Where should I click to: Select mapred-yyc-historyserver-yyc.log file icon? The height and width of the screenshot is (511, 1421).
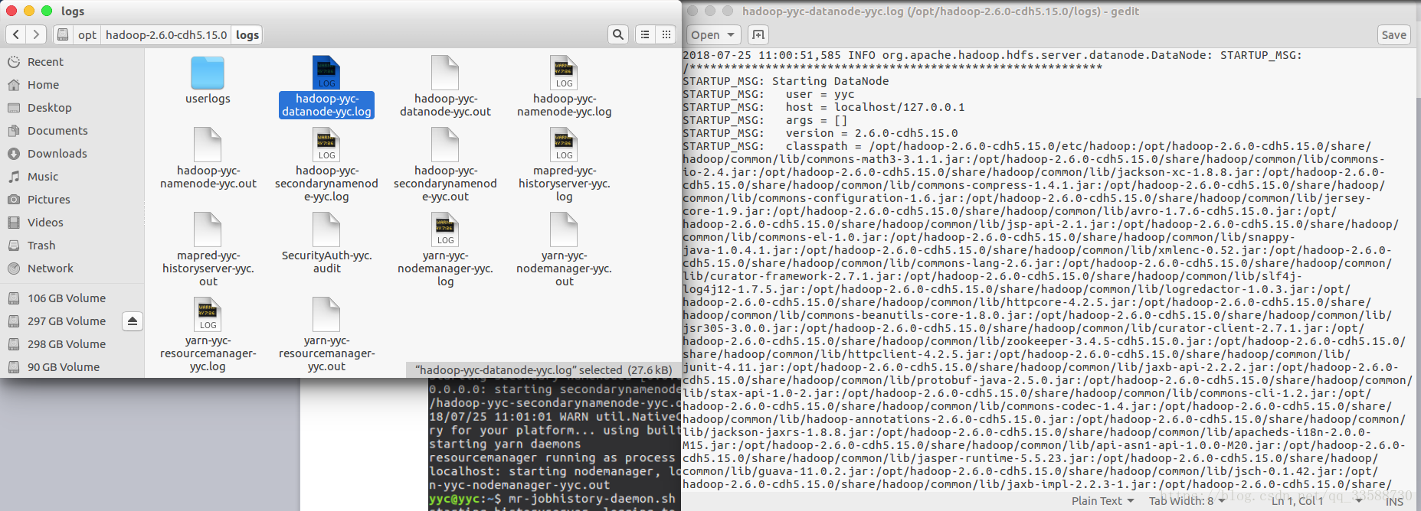(564, 145)
